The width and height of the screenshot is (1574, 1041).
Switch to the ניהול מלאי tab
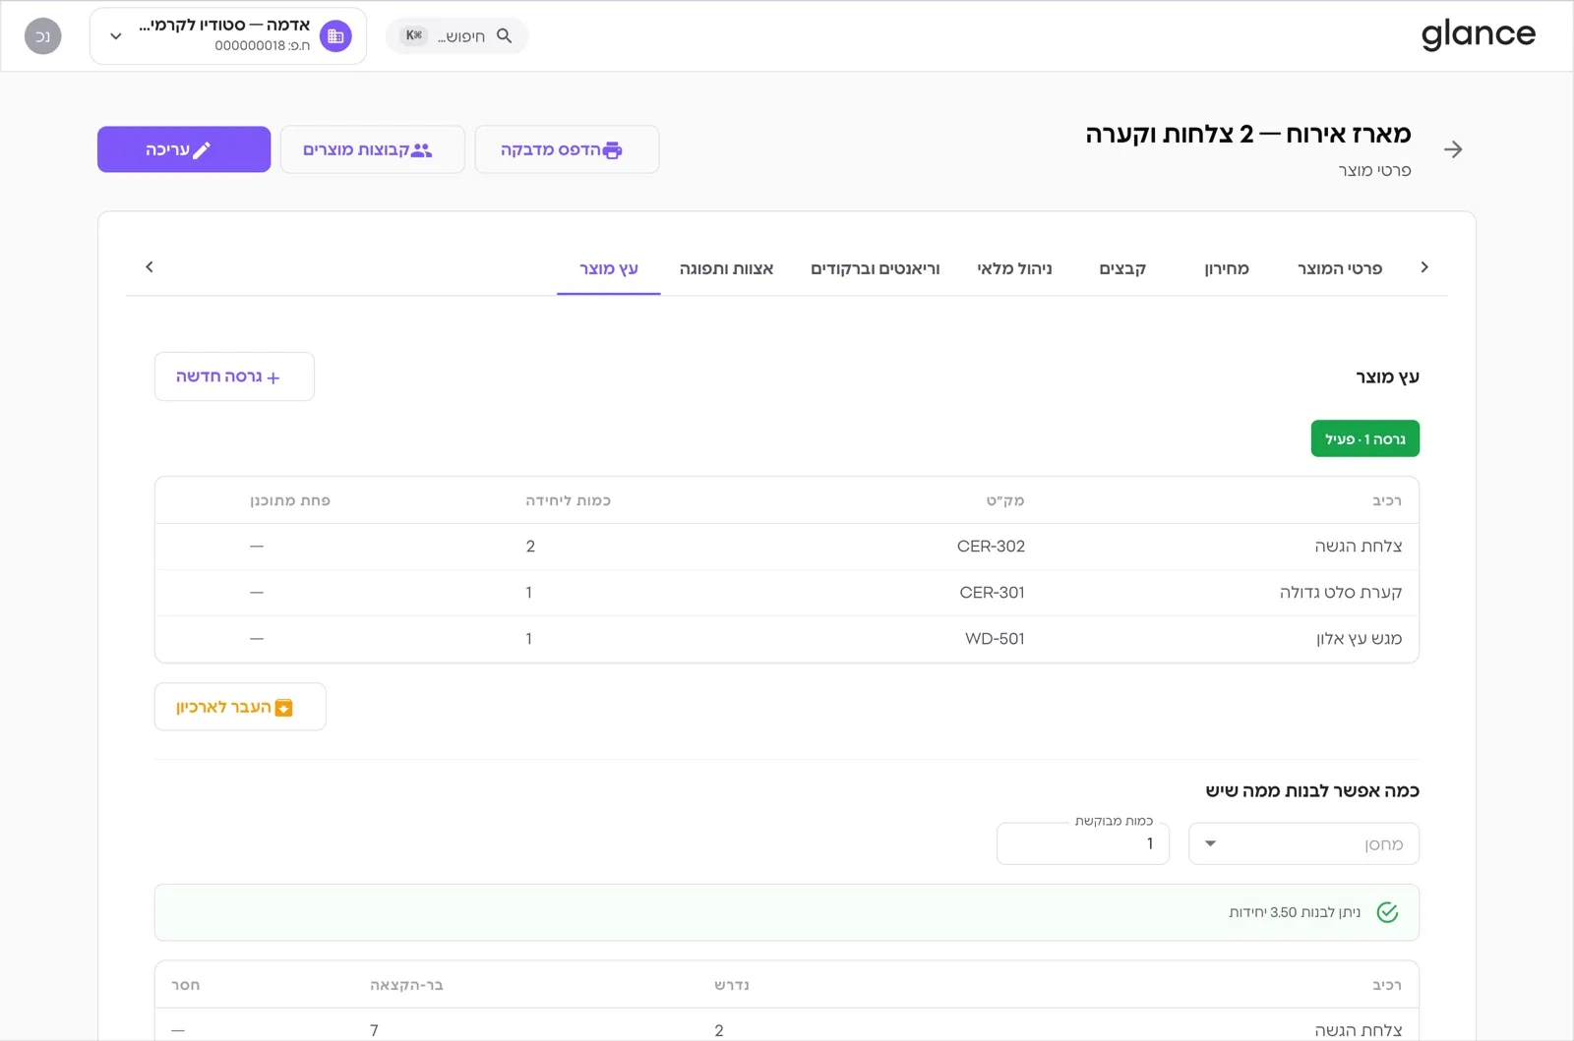pos(1014,268)
